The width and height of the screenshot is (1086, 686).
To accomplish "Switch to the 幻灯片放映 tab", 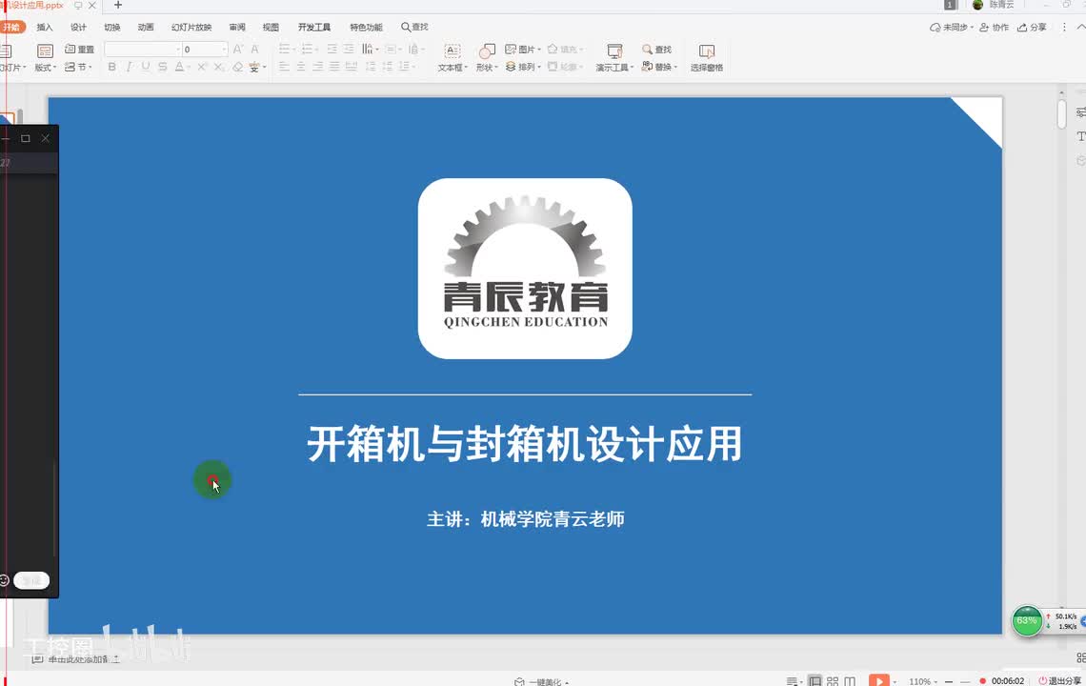I will 191,27.
